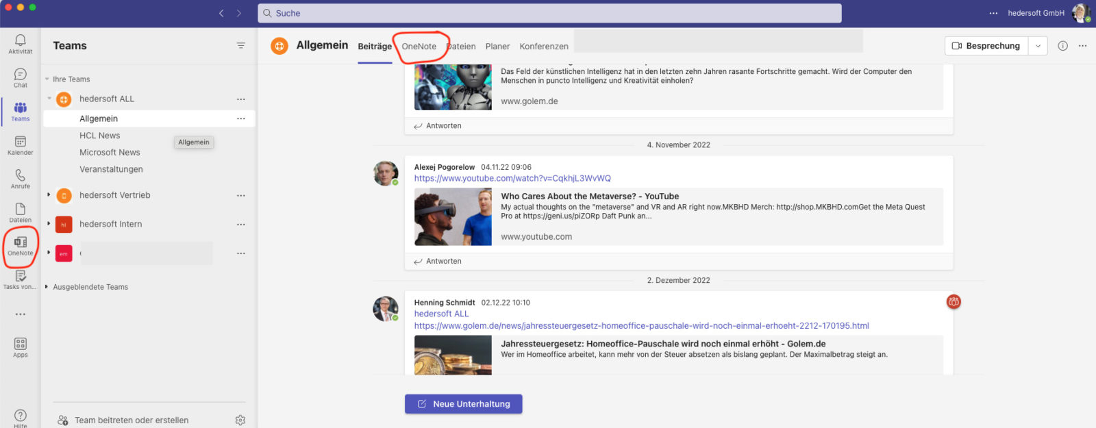Select the Teams icon in sidebar
1096x428 pixels.
21,112
